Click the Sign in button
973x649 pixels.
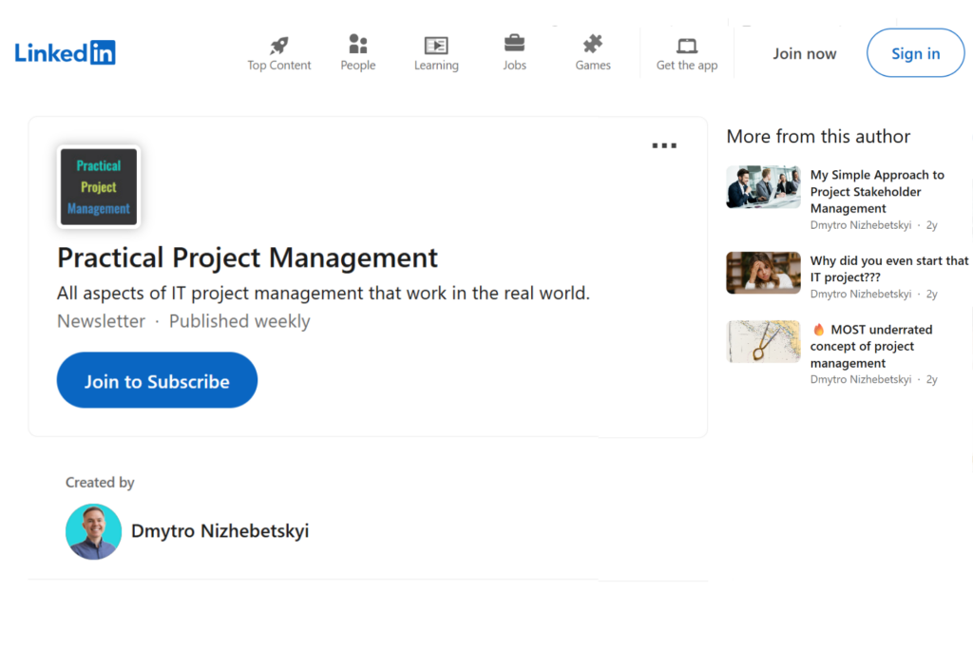pyautogui.click(x=915, y=53)
